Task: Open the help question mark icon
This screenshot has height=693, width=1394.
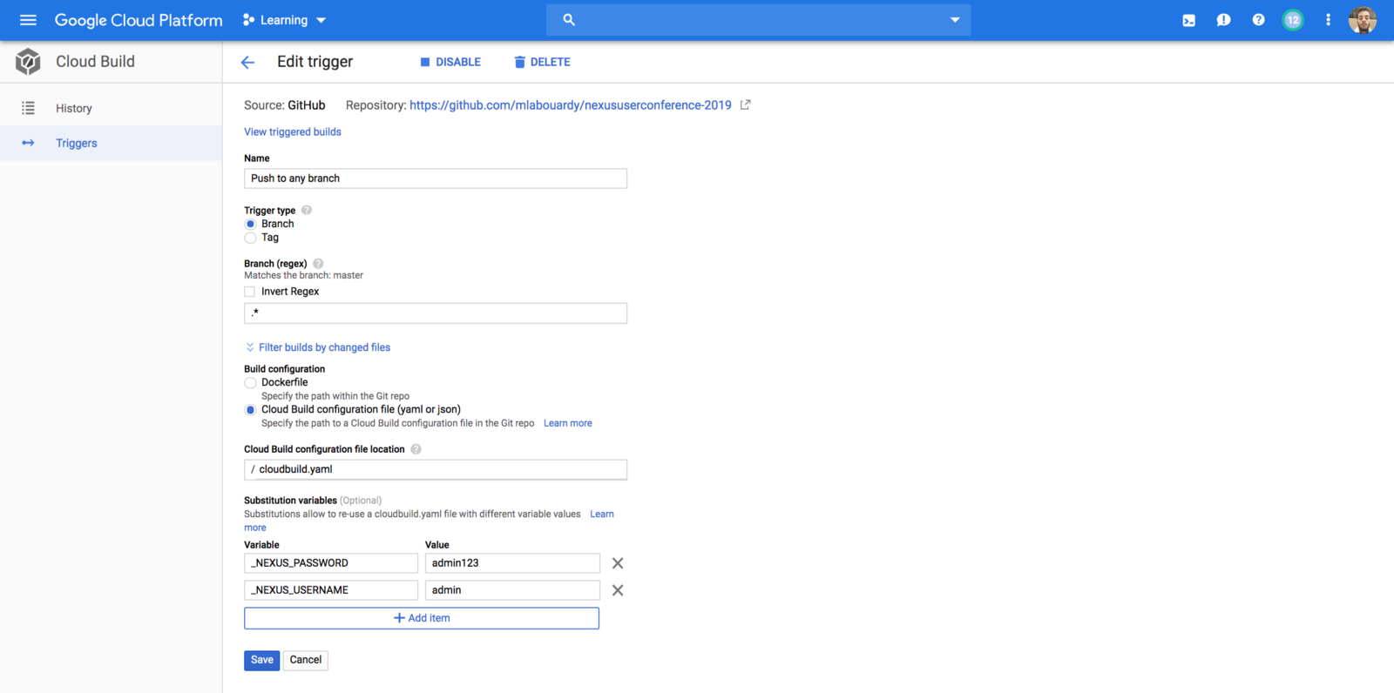Action: click(x=1258, y=20)
